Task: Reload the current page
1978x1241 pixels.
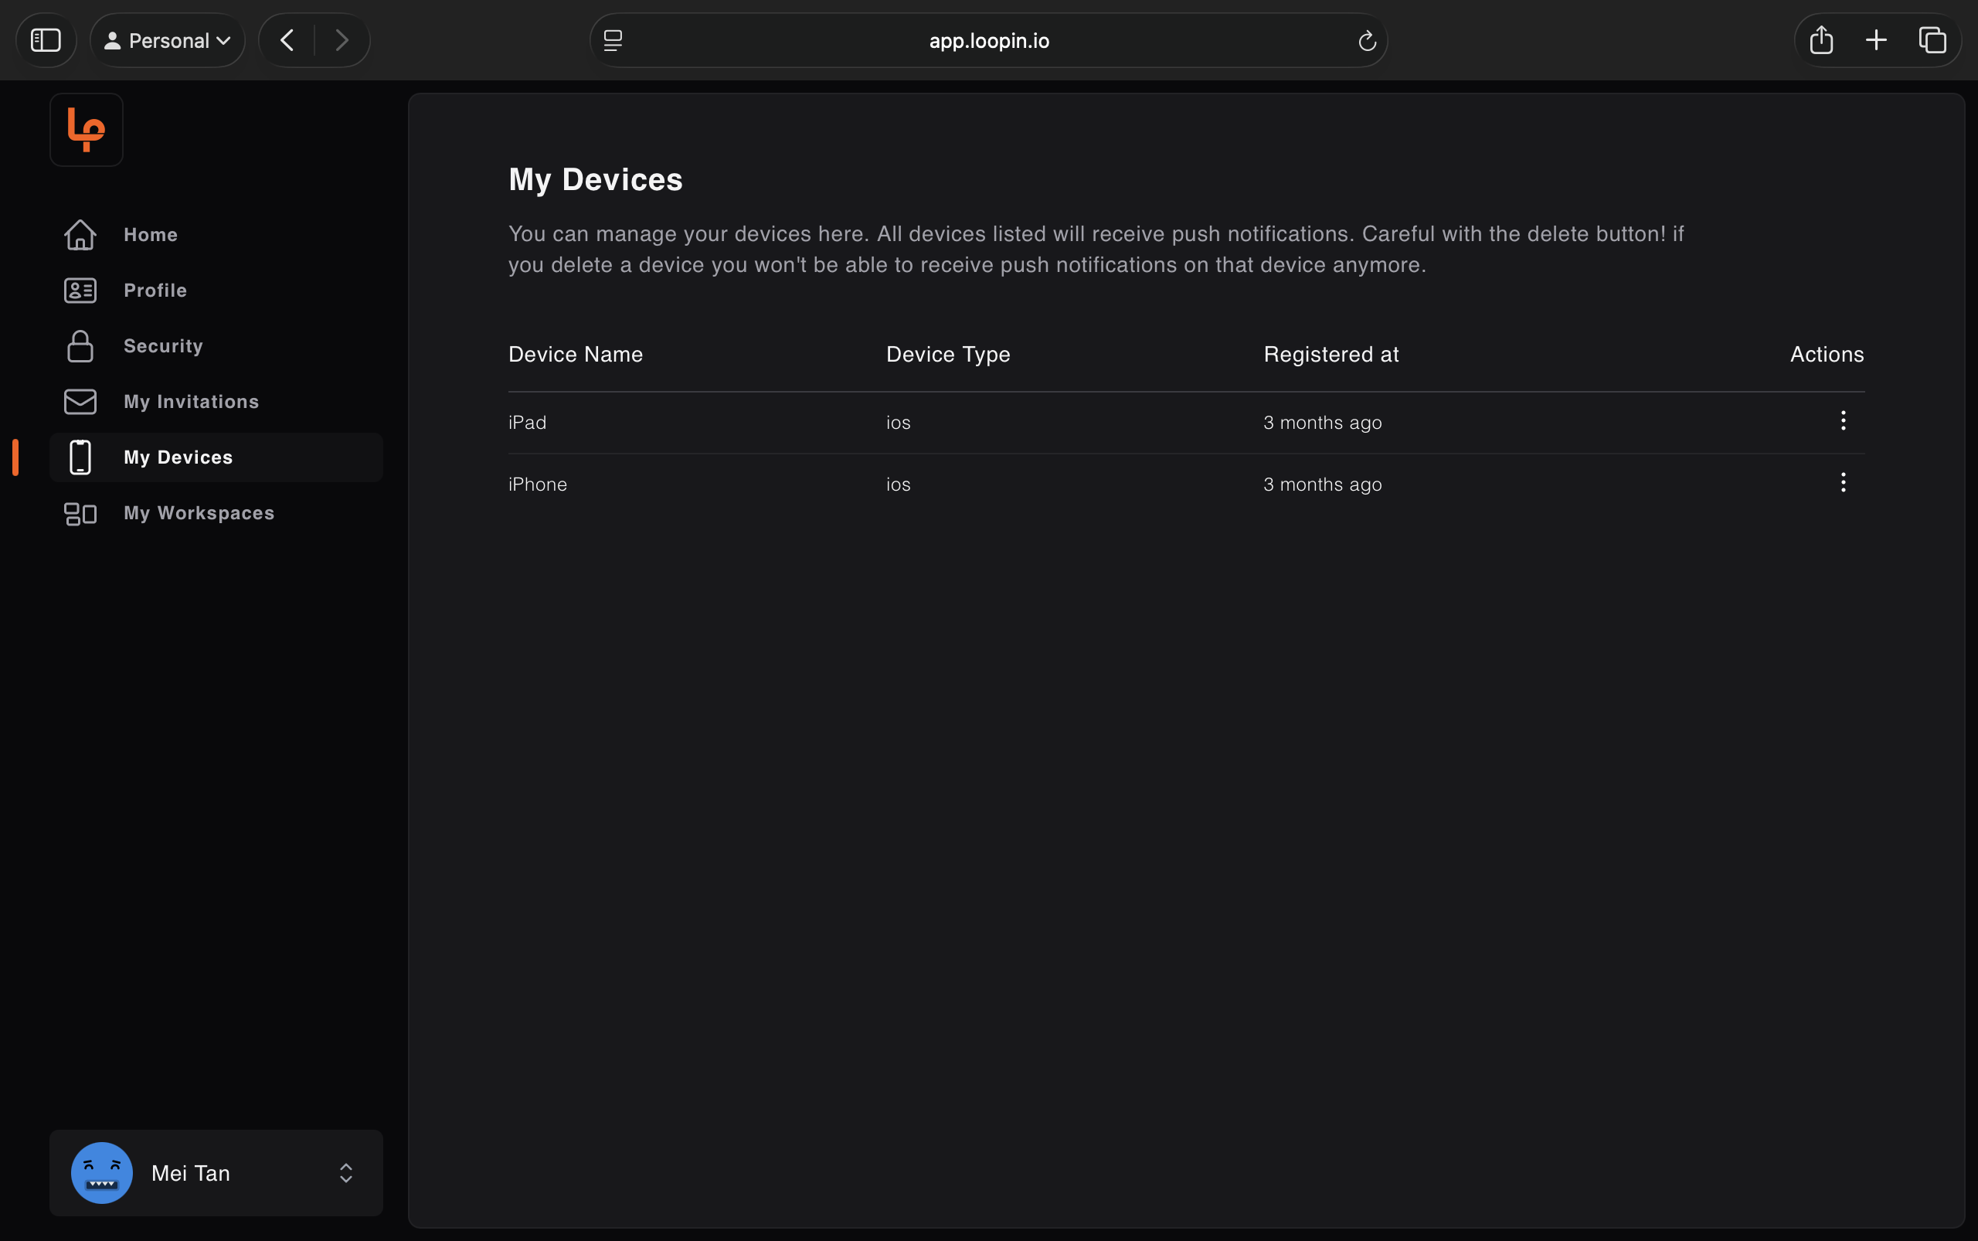Action: [x=1367, y=40]
